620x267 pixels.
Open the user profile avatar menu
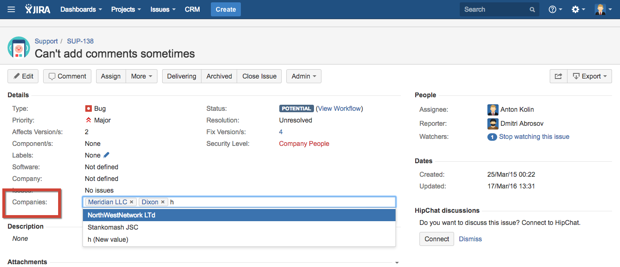pyautogui.click(x=603, y=9)
